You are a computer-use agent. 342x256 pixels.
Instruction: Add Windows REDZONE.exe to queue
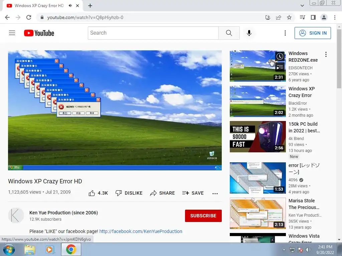click(x=280, y=67)
